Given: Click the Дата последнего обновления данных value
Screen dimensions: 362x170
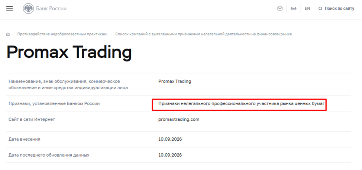Looking at the screenshot, I should click(x=170, y=155).
